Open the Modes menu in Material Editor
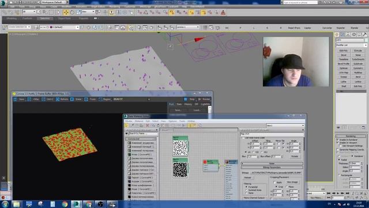Screen dimensions: 369x208 (x=129, y=121)
